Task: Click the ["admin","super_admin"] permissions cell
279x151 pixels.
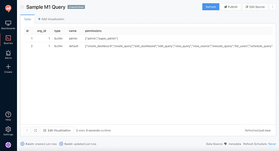Action: (x=101, y=38)
